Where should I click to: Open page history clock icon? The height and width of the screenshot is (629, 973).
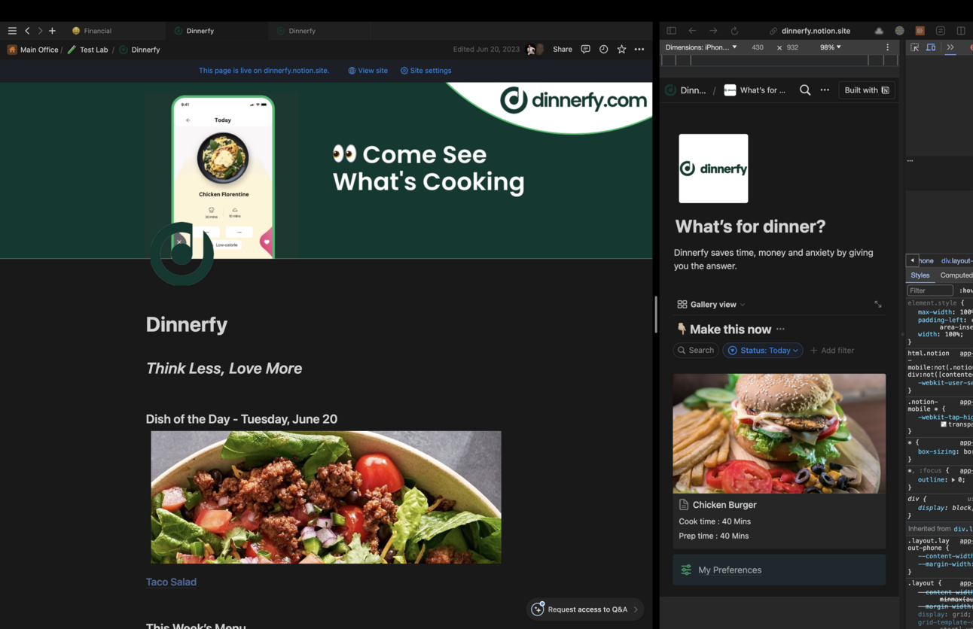coord(603,50)
